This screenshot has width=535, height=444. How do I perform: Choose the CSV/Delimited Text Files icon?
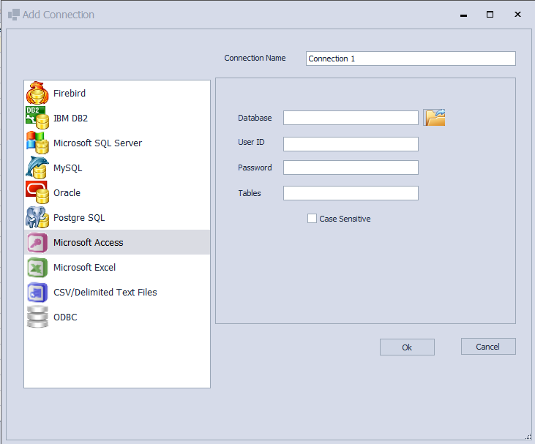(x=37, y=293)
